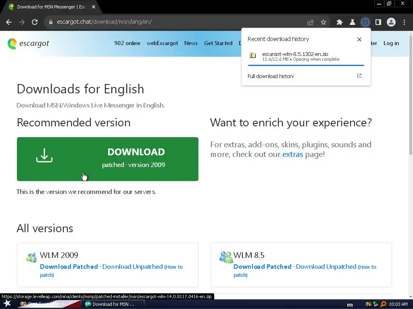Click Download Patched for WLM 8.5

[262, 266]
